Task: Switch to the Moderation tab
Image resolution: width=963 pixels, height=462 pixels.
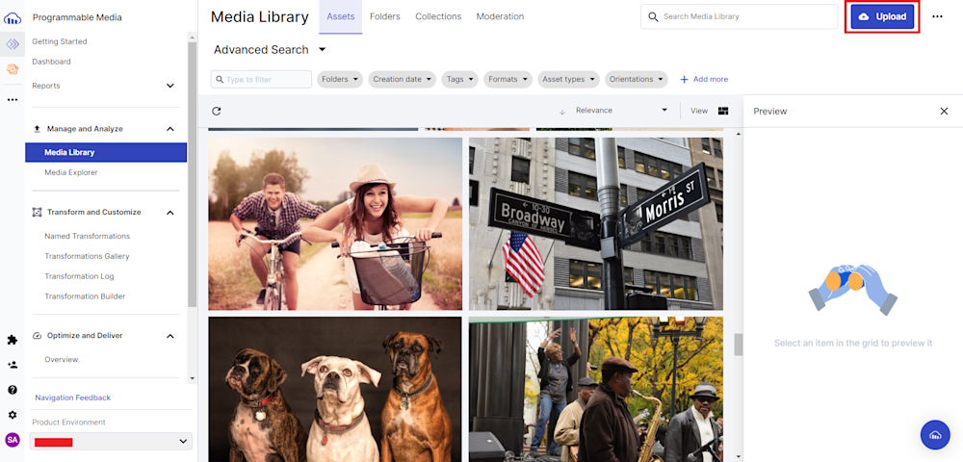Action: pos(500,16)
